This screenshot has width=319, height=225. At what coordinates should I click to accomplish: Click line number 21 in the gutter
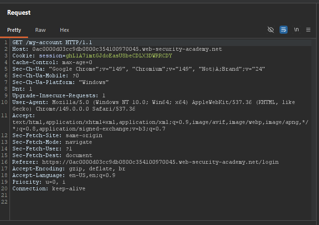[4, 196]
